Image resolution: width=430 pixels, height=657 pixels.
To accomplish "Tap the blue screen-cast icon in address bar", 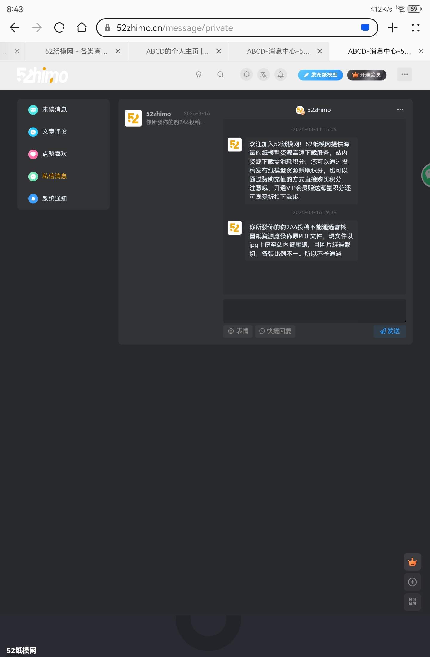I will pos(365,28).
